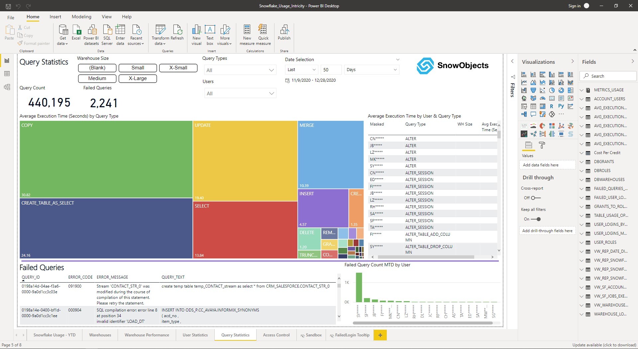Screen dimensions: 638x349
Task: Select the KPI visual icon
Action: pyautogui.click(x=571, y=98)
